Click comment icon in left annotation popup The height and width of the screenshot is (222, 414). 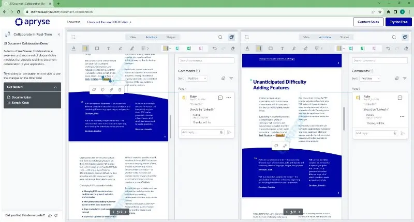[x=94, y=89]
